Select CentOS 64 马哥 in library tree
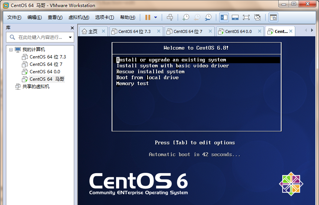This screenshot has width=319, height=205. 47,79
